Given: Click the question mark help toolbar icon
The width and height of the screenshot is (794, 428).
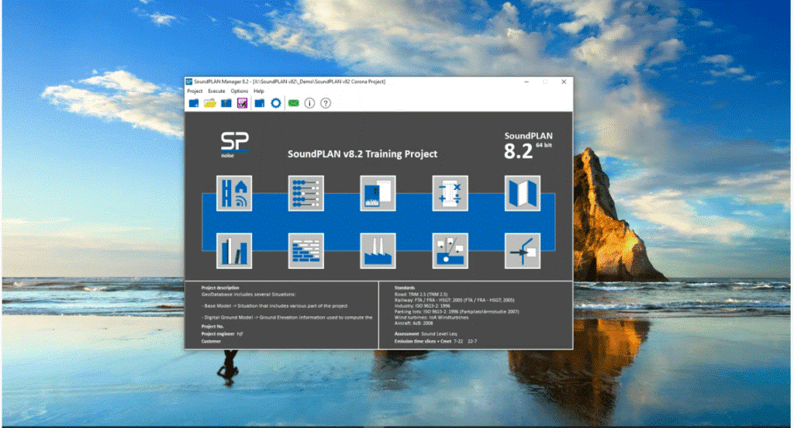Looking at the screenshot, I should (x=326, y=103).
